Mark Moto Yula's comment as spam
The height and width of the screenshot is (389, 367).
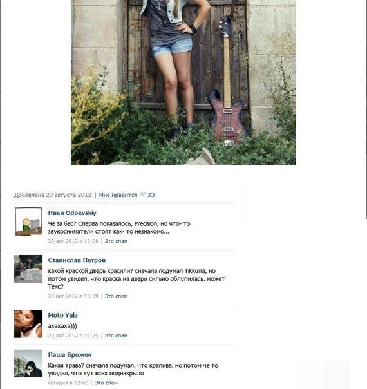(x=116, y=336)
